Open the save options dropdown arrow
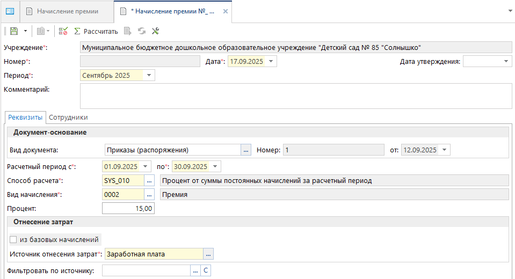The height and width of the screenshot is (279, 515). [x=25, y=32]
